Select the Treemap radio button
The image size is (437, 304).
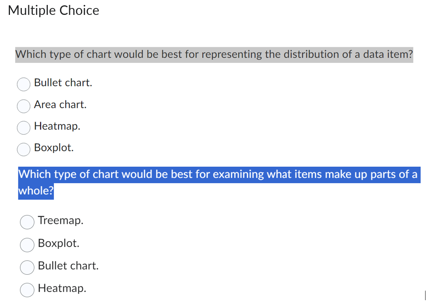point(27,222)
